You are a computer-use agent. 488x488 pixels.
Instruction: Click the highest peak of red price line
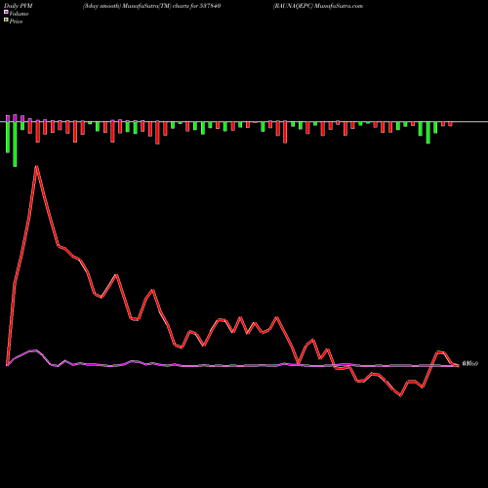click(x=37, y=167)
